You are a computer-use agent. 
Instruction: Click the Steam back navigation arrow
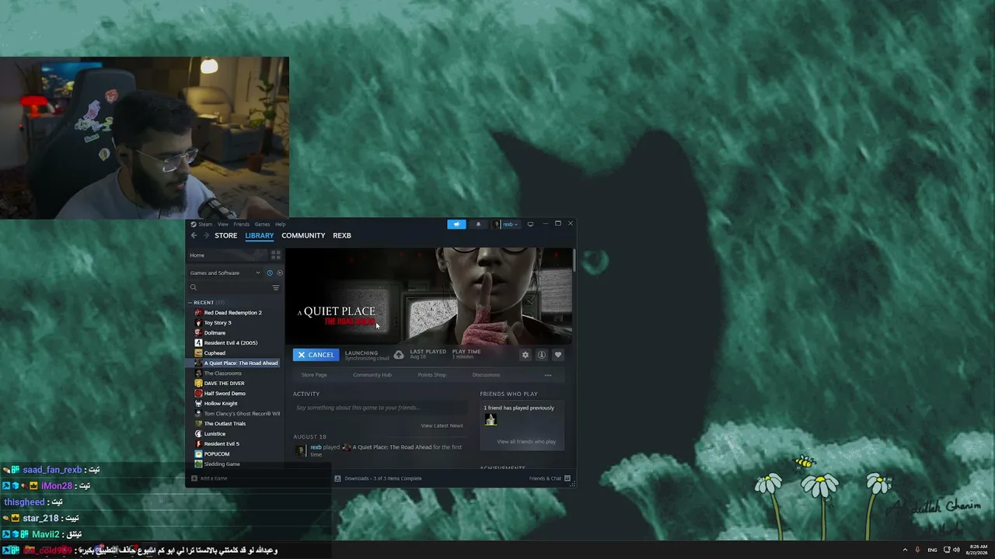click(194, 235)
